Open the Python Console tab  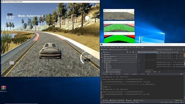coord(139,101)
